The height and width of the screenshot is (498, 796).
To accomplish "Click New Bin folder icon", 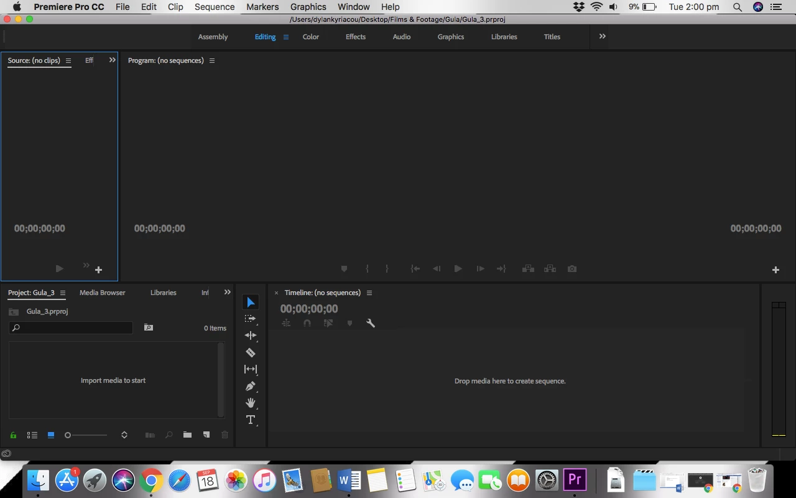I will click(187, 435).
